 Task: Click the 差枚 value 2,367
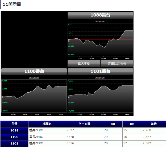[147, 137]
